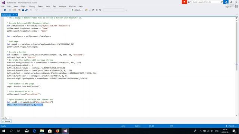The width and height of the screenshot is (239, 134).
Task: Open File Explorer from the taskbar
Action: click(x=42, y=131)
